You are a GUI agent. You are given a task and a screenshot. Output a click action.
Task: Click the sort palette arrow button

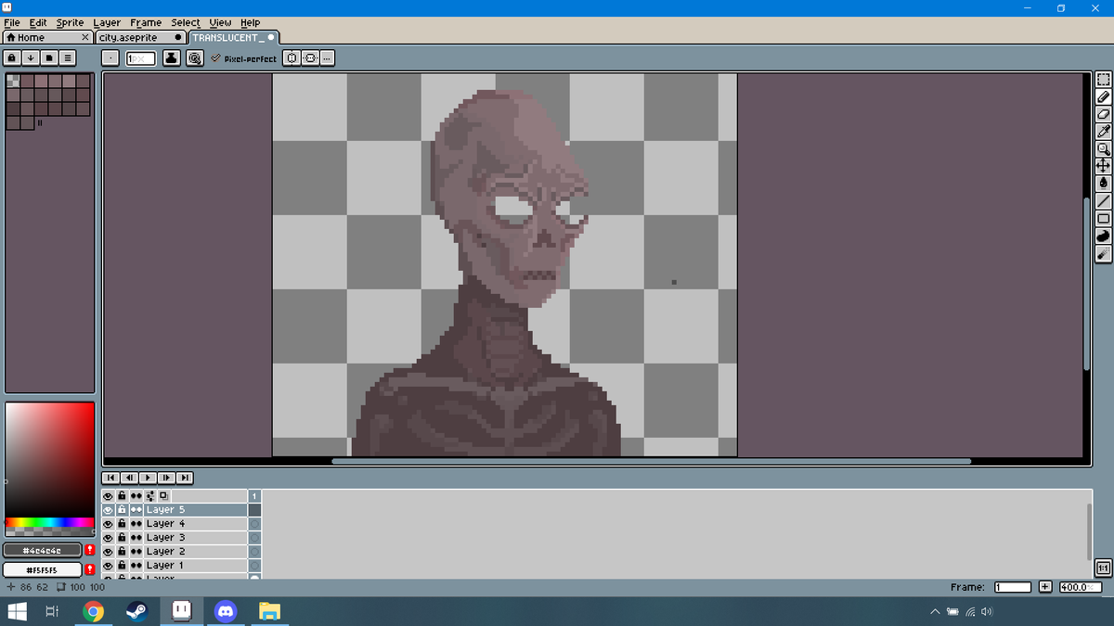pos(31,58)
